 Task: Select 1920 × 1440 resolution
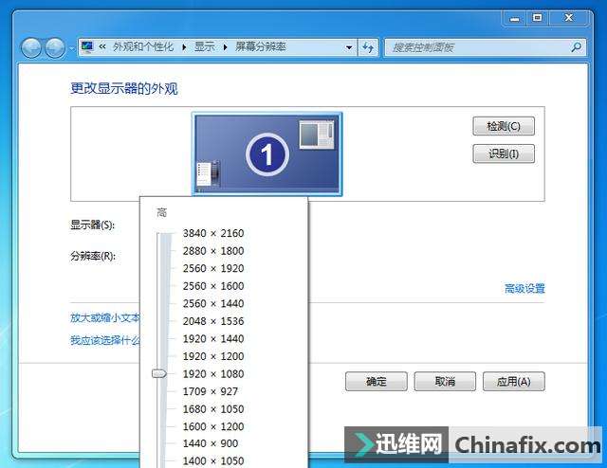point(213,339)
